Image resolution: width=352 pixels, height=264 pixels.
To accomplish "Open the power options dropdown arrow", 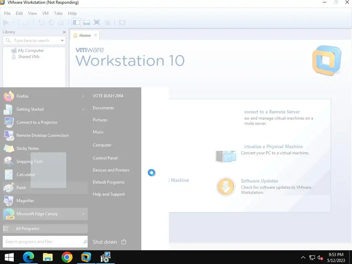I will pos(13,22).
